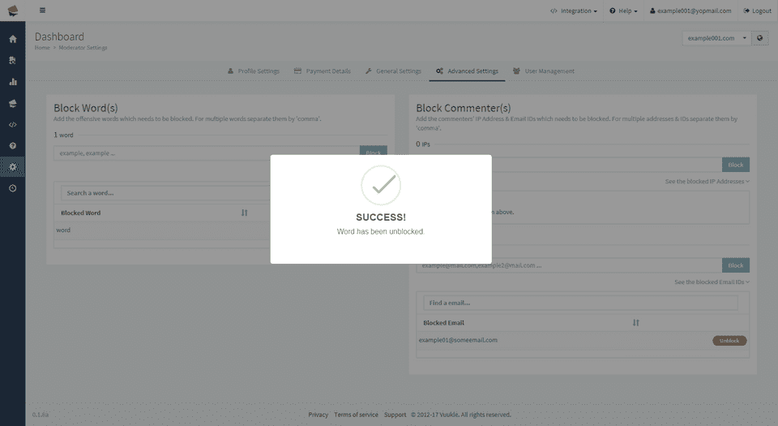Open the Integration dropdown menu
This screenshot has width=778, height=426.
pyautogui.click(x=574, y=11)
